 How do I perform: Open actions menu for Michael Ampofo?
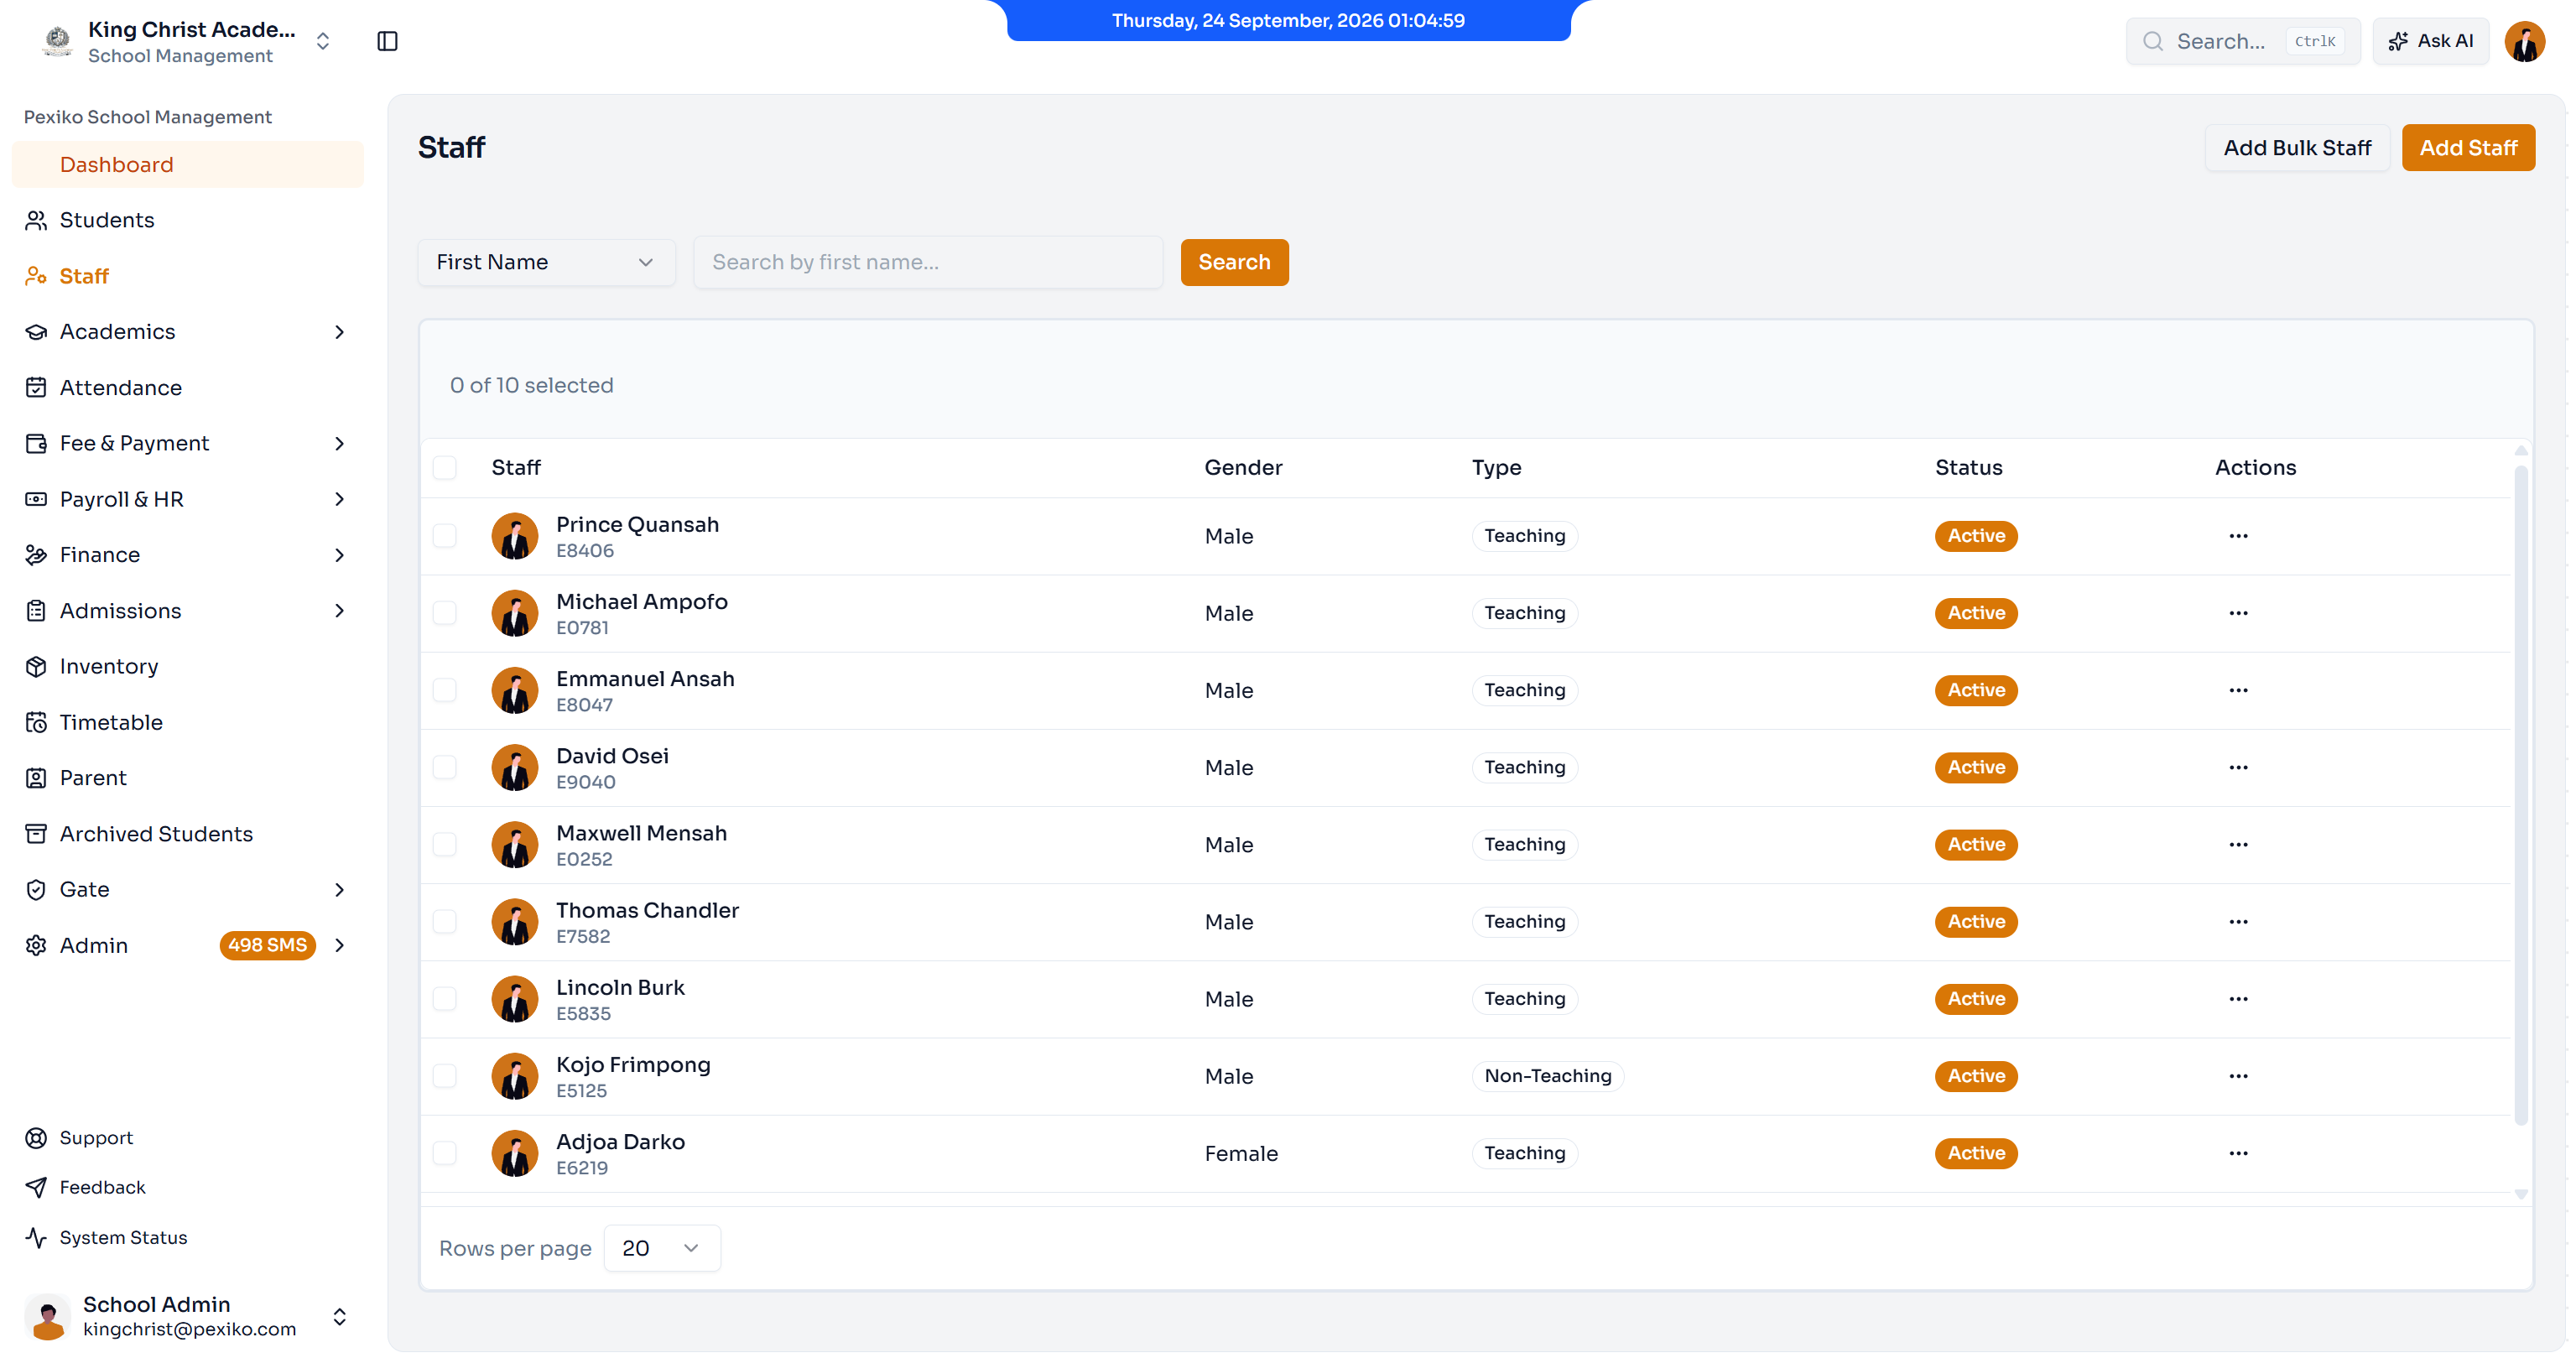pyautogui.click(x=2238, y=613)
